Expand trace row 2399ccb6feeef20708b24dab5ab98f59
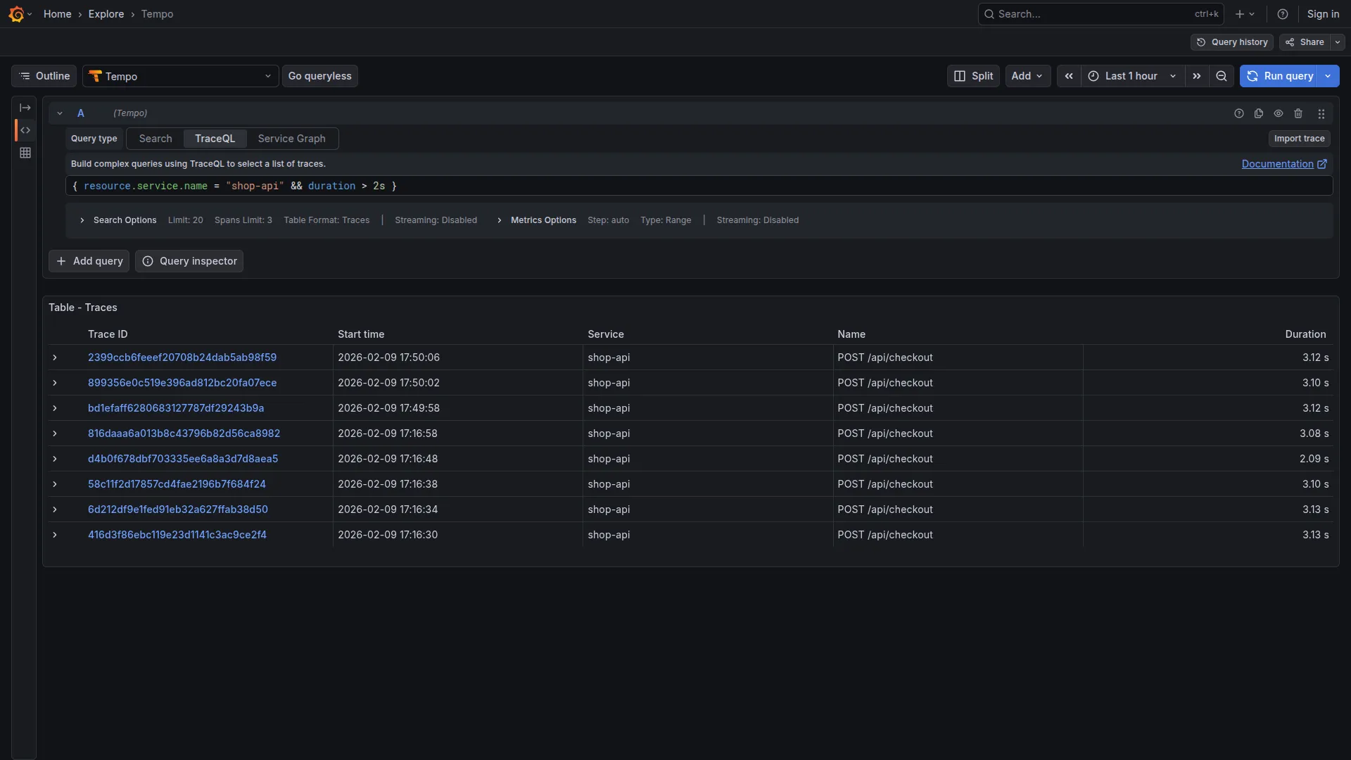1351x760 pixels. (x=54, y=358)
